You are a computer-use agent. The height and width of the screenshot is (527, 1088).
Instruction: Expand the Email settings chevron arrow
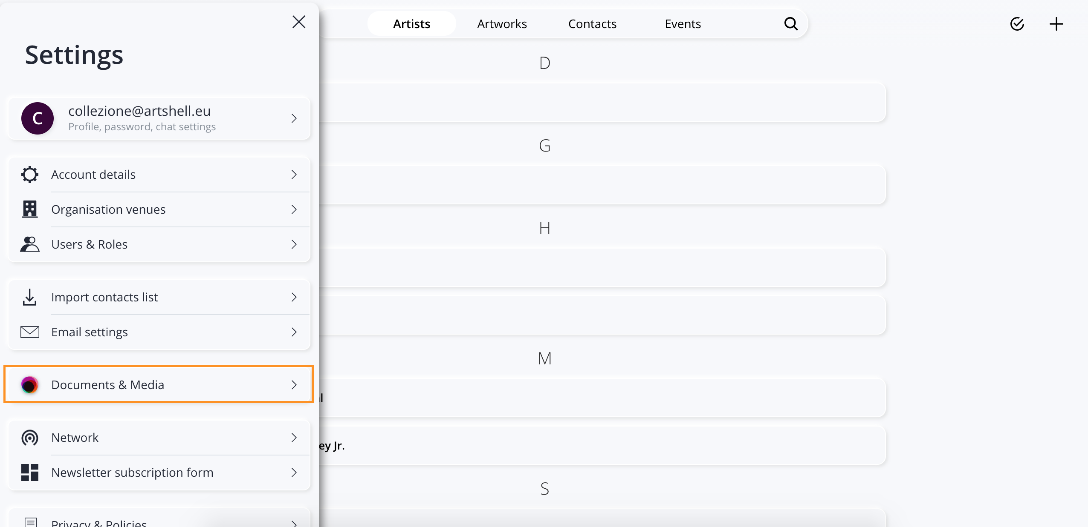[x=294, y=332]
